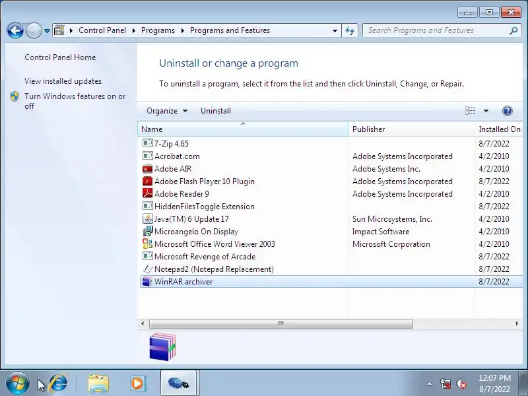Open the Organize dropdown menu

[167, 111]
